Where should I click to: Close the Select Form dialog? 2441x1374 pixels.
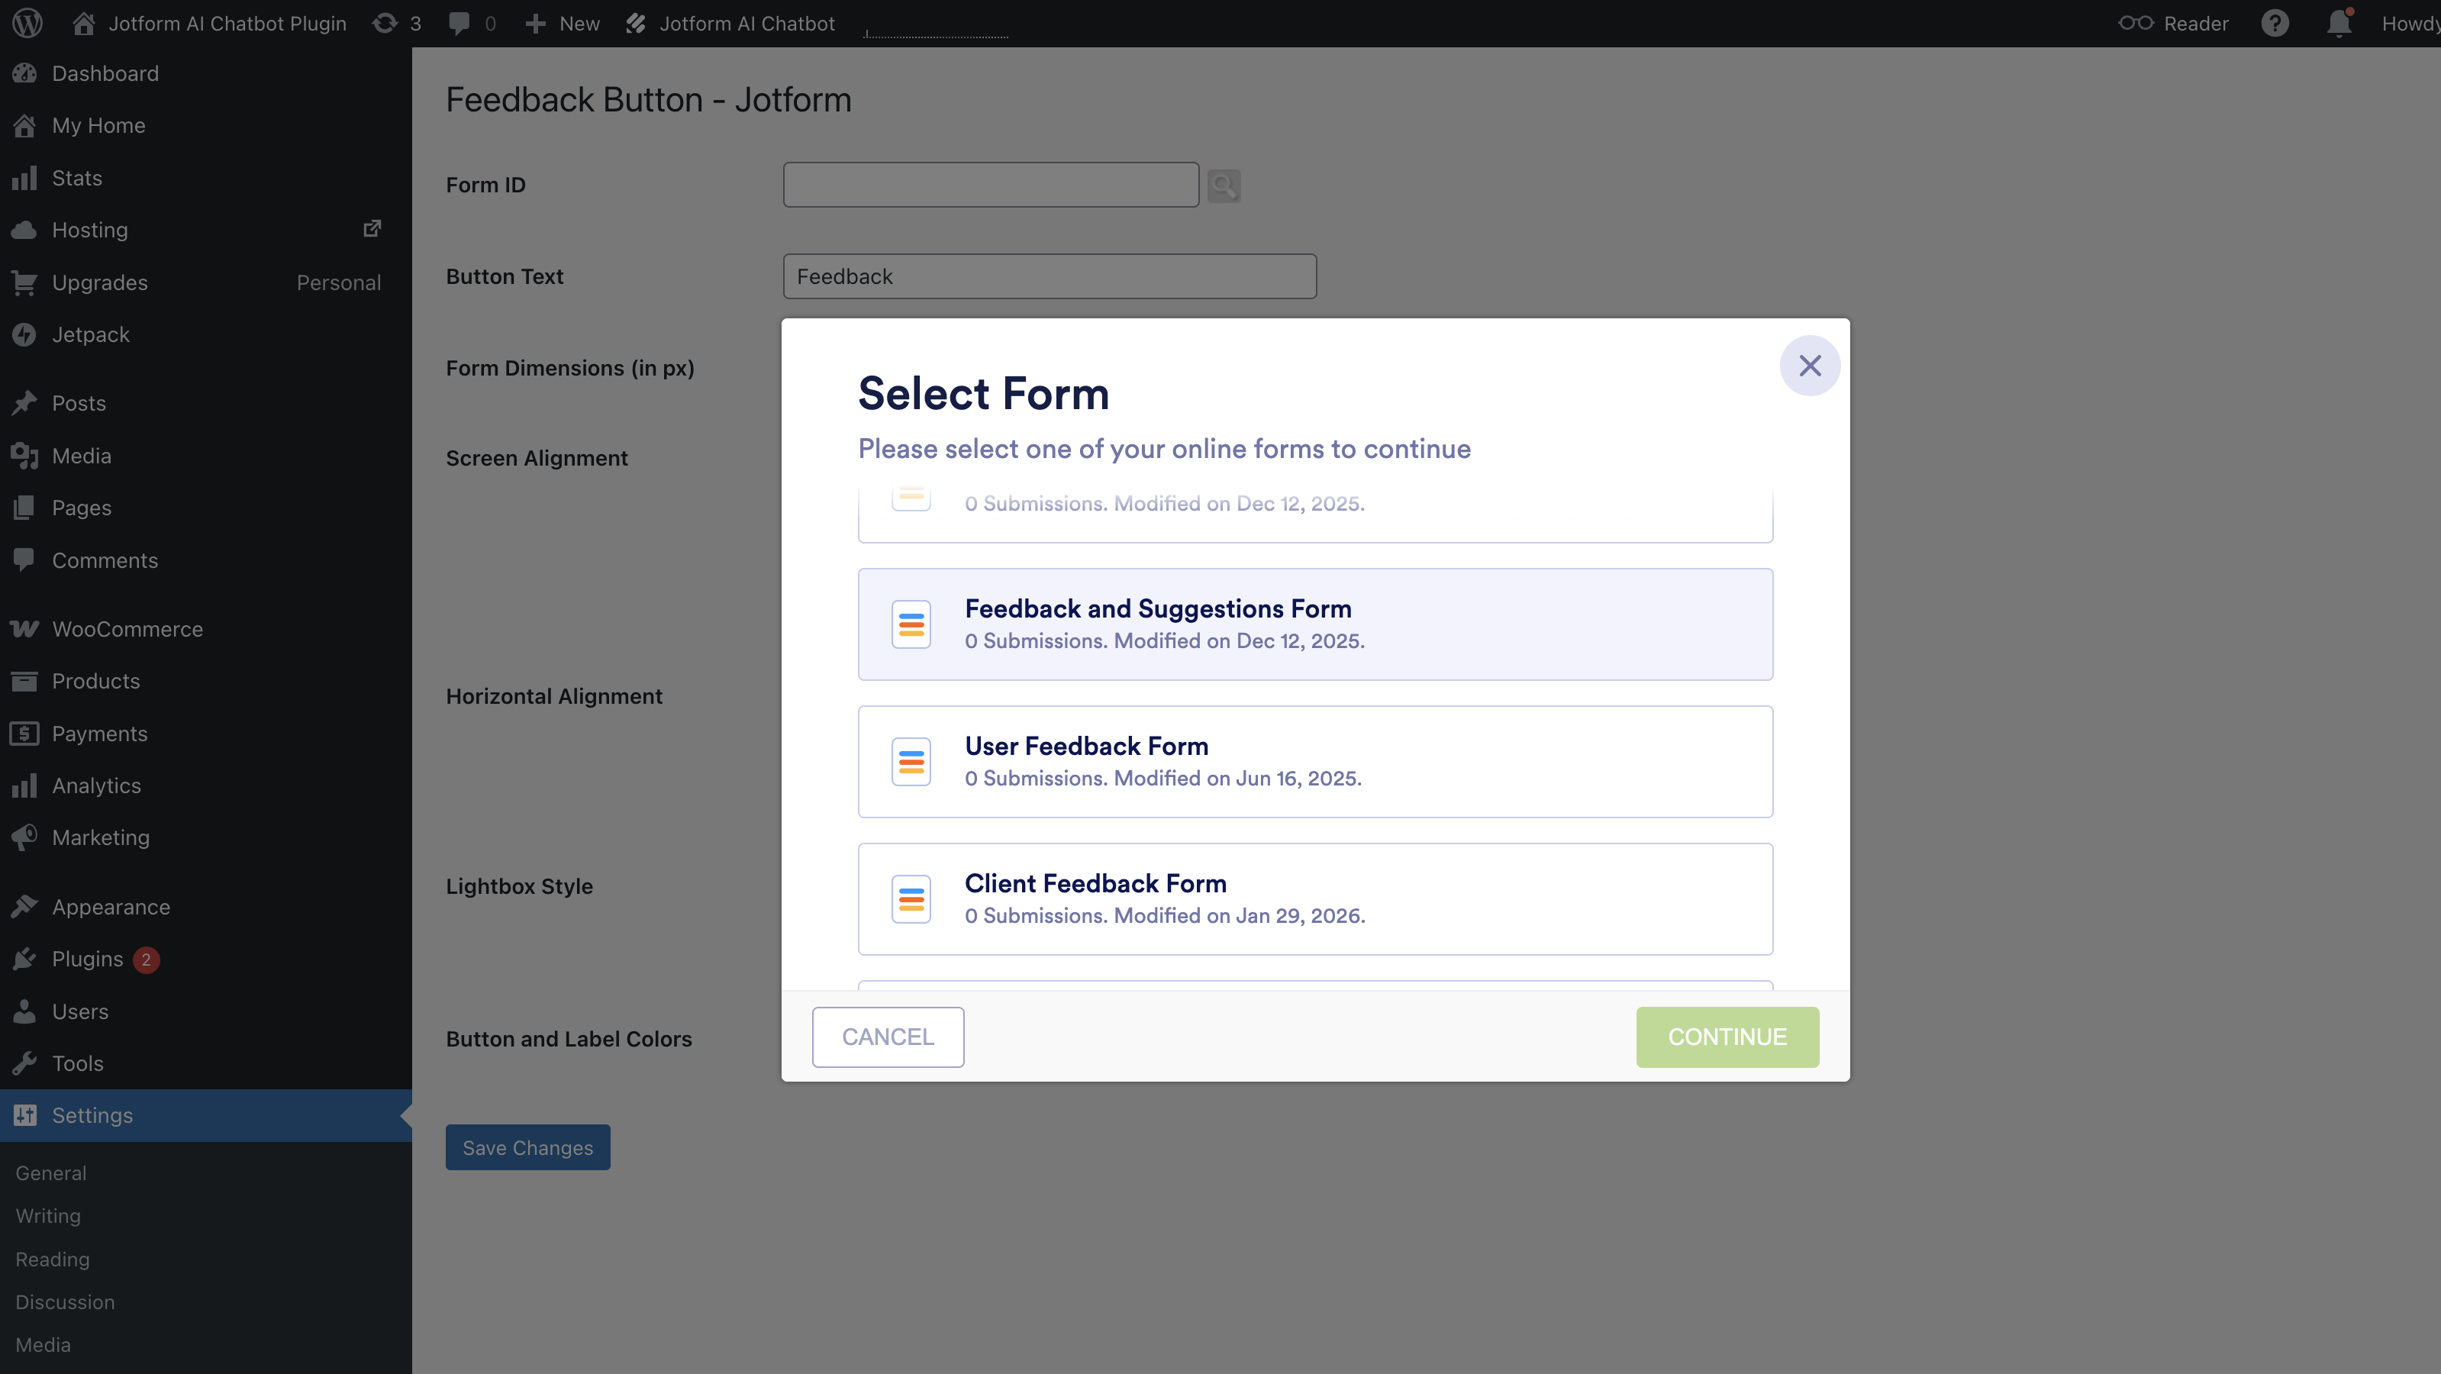tap(1809, 366)
